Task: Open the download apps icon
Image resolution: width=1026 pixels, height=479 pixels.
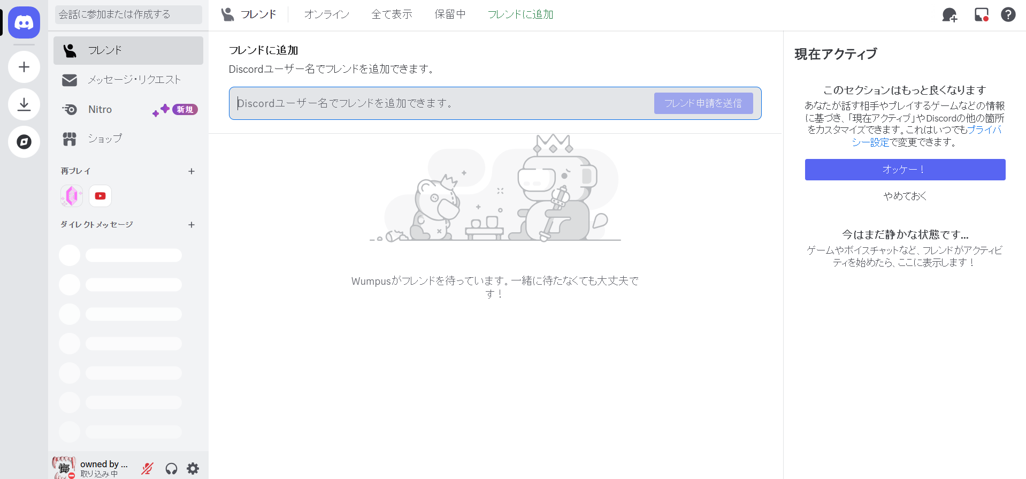Action: click(x=24, y=104)
